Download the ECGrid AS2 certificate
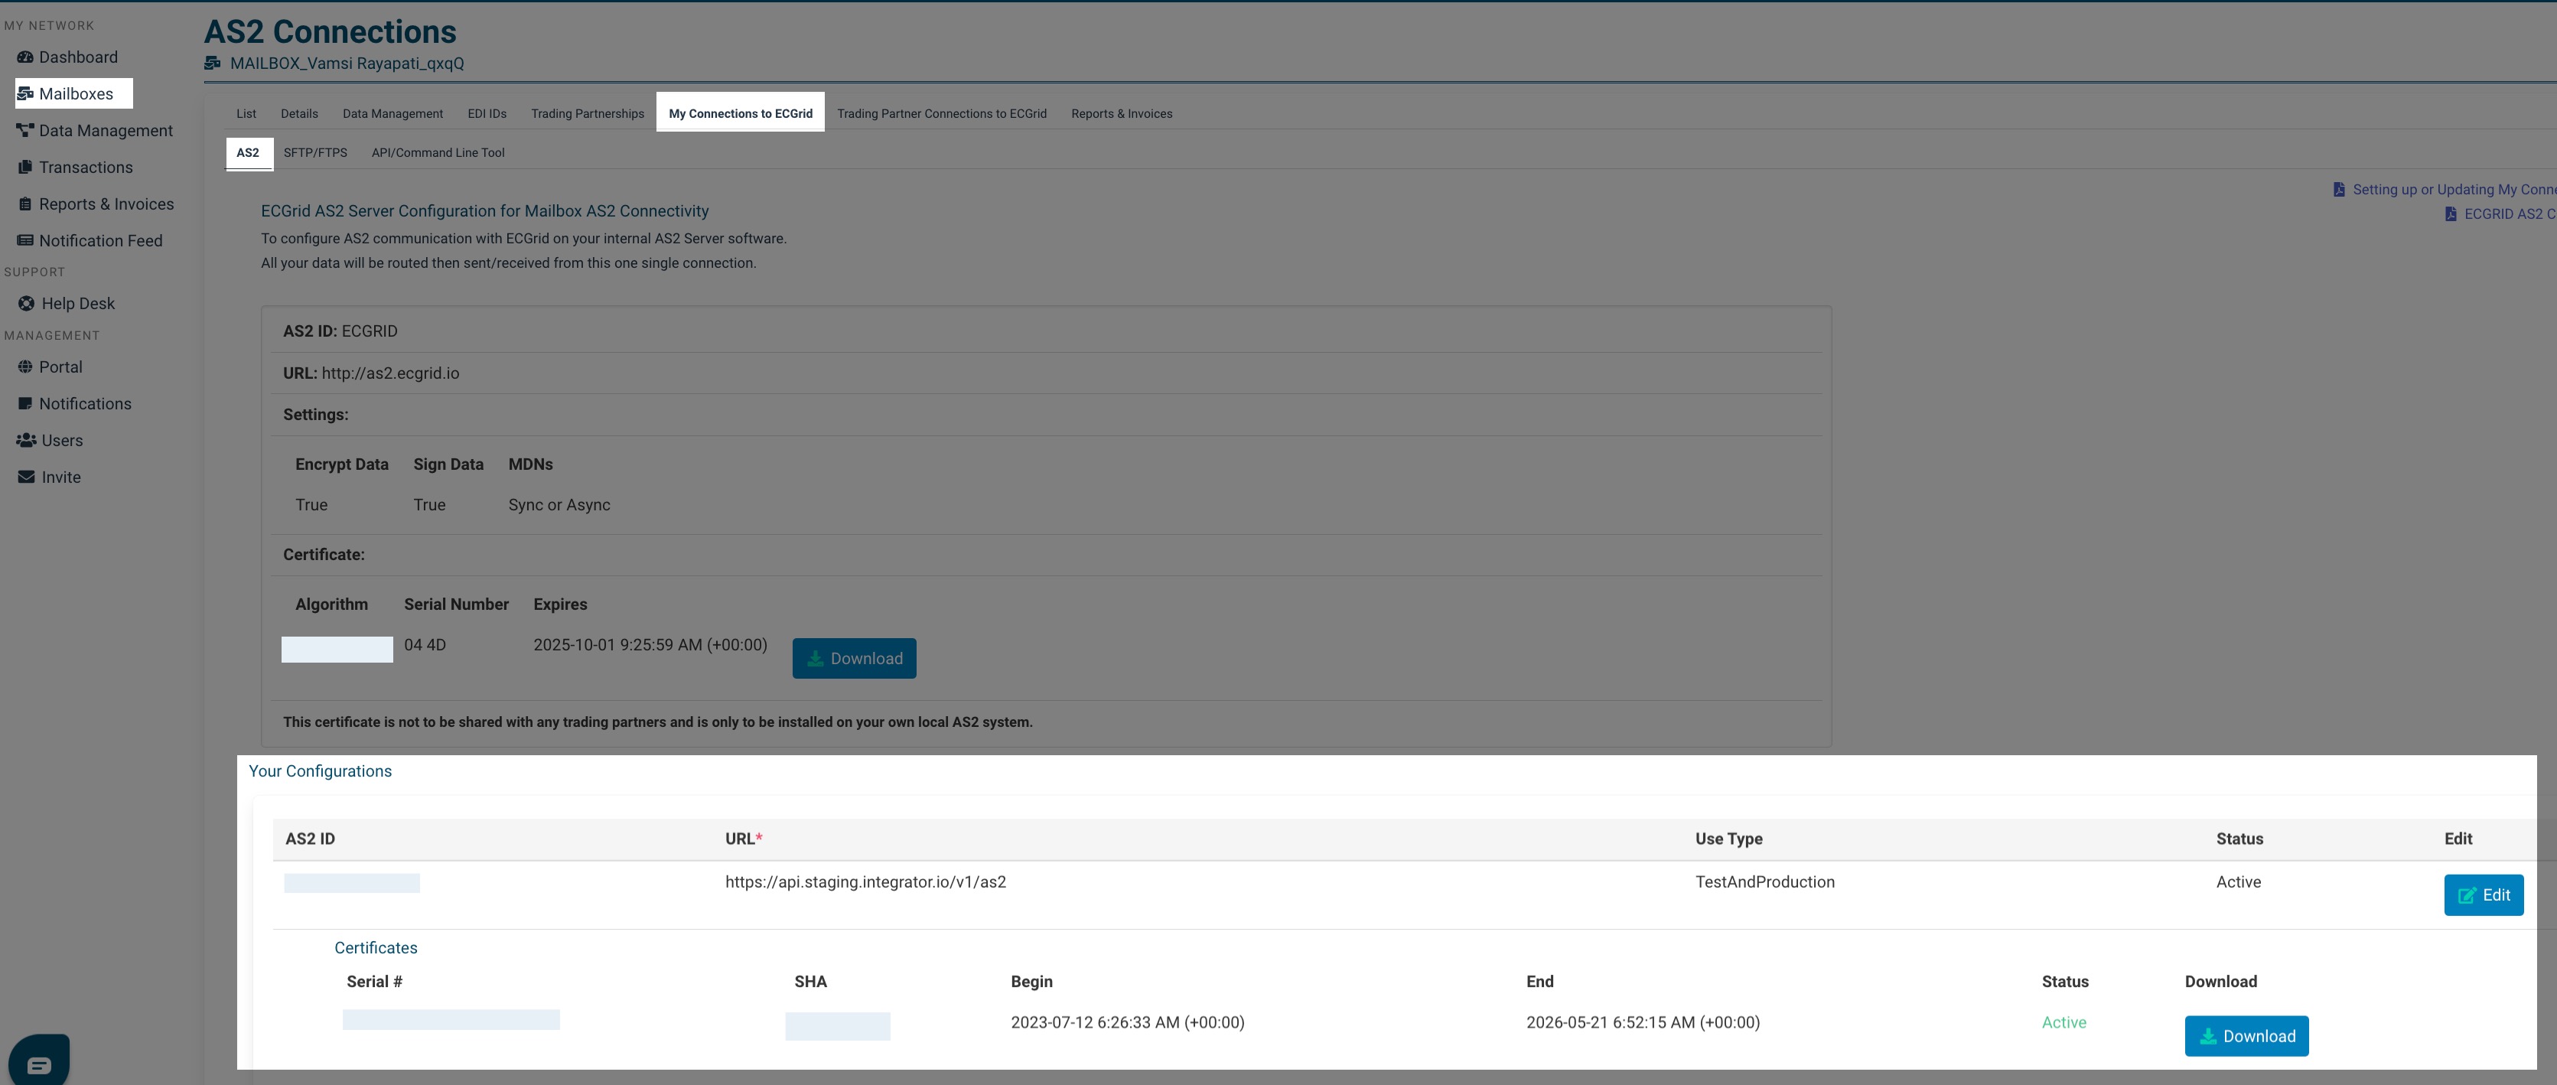Viewport: 2557px width, 1085px height. (x=854, y=658)
